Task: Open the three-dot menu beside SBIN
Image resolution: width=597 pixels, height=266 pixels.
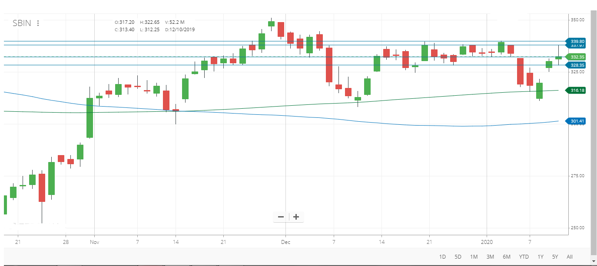Action: (x=38, y=23)
